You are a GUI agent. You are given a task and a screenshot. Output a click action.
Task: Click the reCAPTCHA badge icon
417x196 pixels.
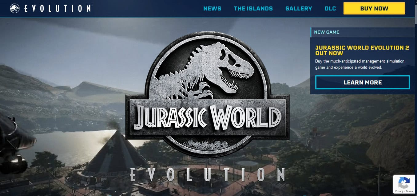point(404,183)
